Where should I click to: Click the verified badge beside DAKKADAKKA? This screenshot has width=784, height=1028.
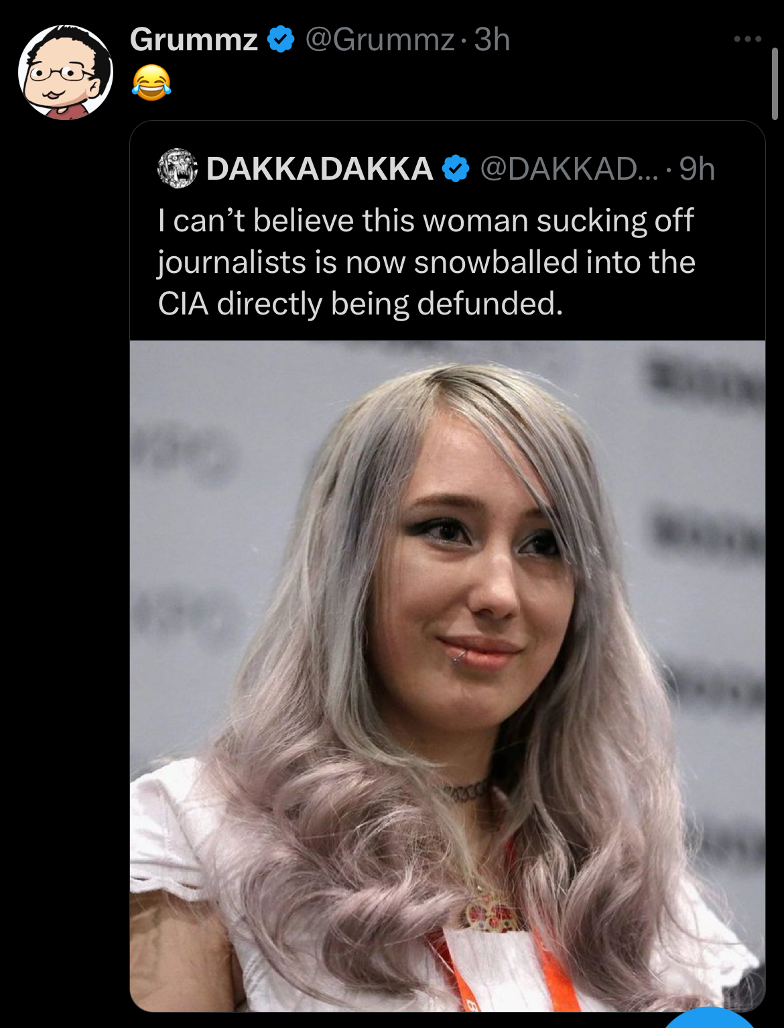pos(456,168)
